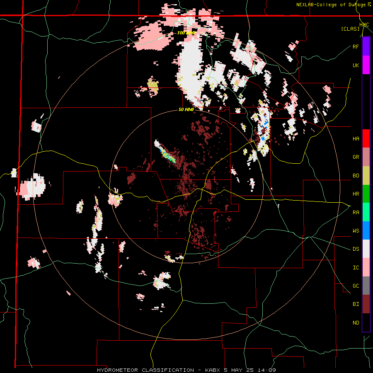Click the RF legend label
The width and height of the screenshot is (373, 373).
click(x=356, y=47)
